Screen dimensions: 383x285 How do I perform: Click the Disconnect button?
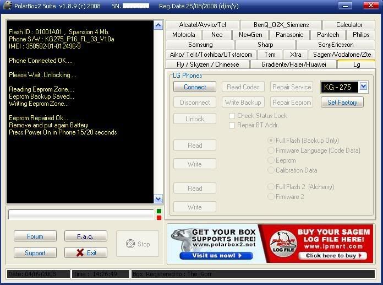(195, 102)
